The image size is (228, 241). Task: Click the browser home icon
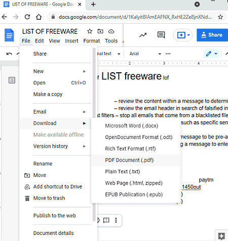(x=39, y=17)
